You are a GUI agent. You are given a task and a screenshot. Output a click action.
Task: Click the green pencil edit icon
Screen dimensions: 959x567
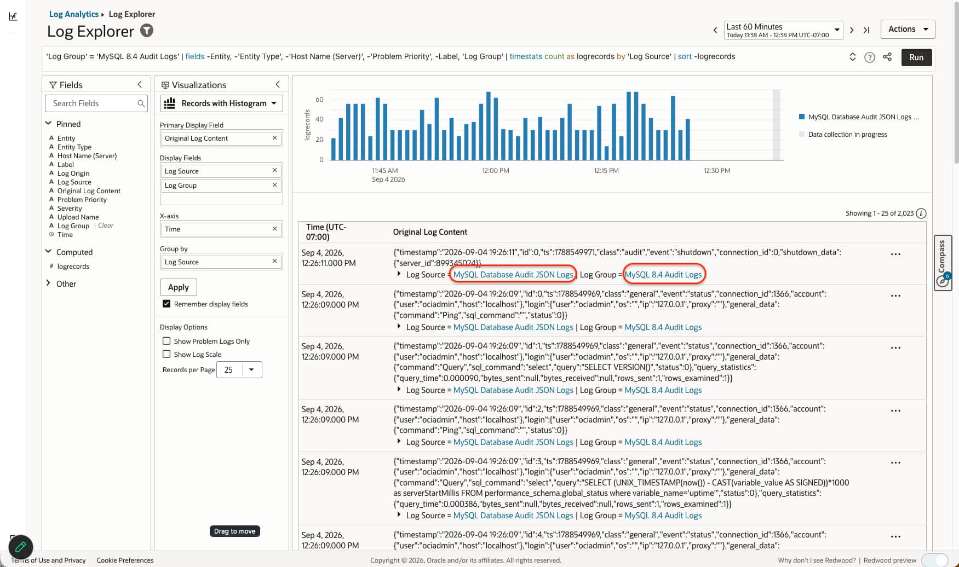[21, 546]
